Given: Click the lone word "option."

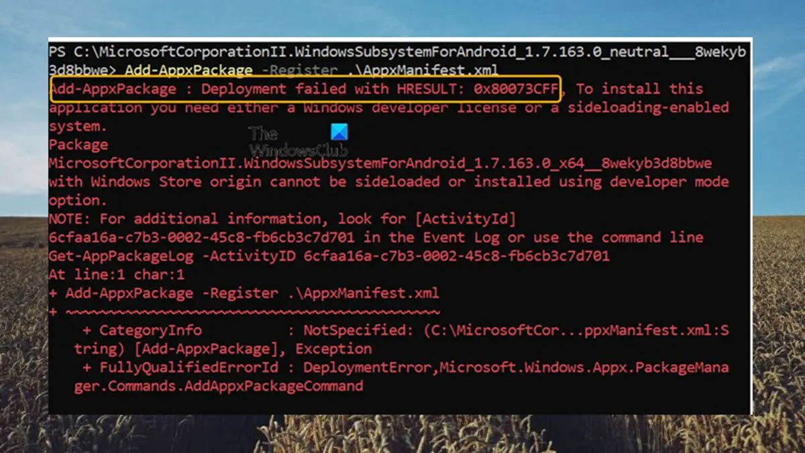Looking at the screenshot, I should pyautogui.click(x=78, y=201).
